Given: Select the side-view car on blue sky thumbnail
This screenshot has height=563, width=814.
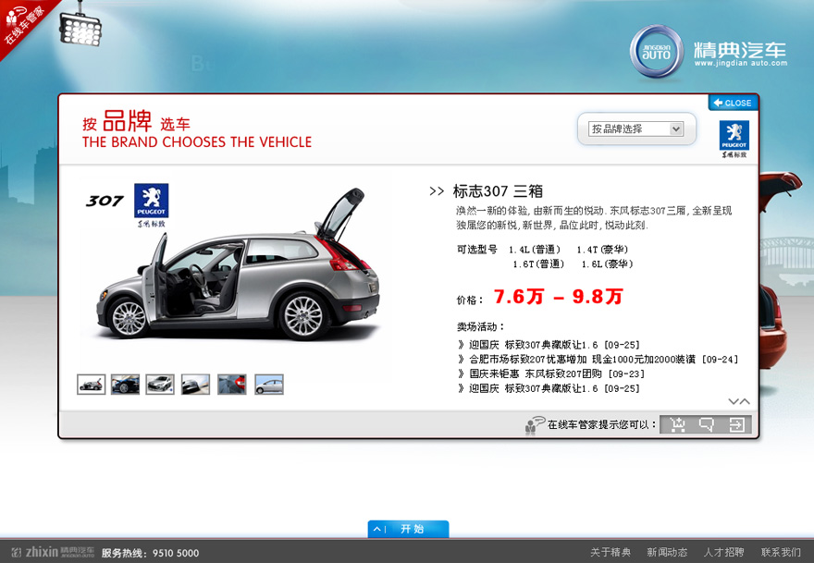Looking at the screenshot, I should click(269, 385).
